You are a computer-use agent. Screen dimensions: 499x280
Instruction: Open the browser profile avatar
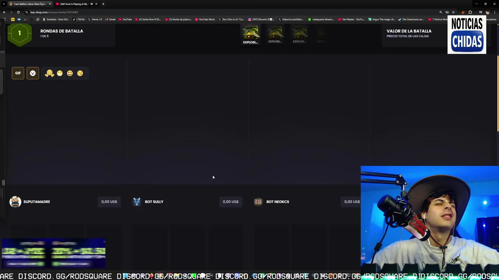point(487,12)
